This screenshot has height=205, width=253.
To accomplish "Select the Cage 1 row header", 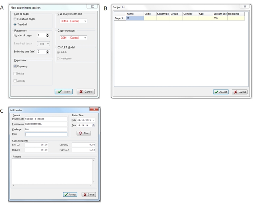I will 120,18.
